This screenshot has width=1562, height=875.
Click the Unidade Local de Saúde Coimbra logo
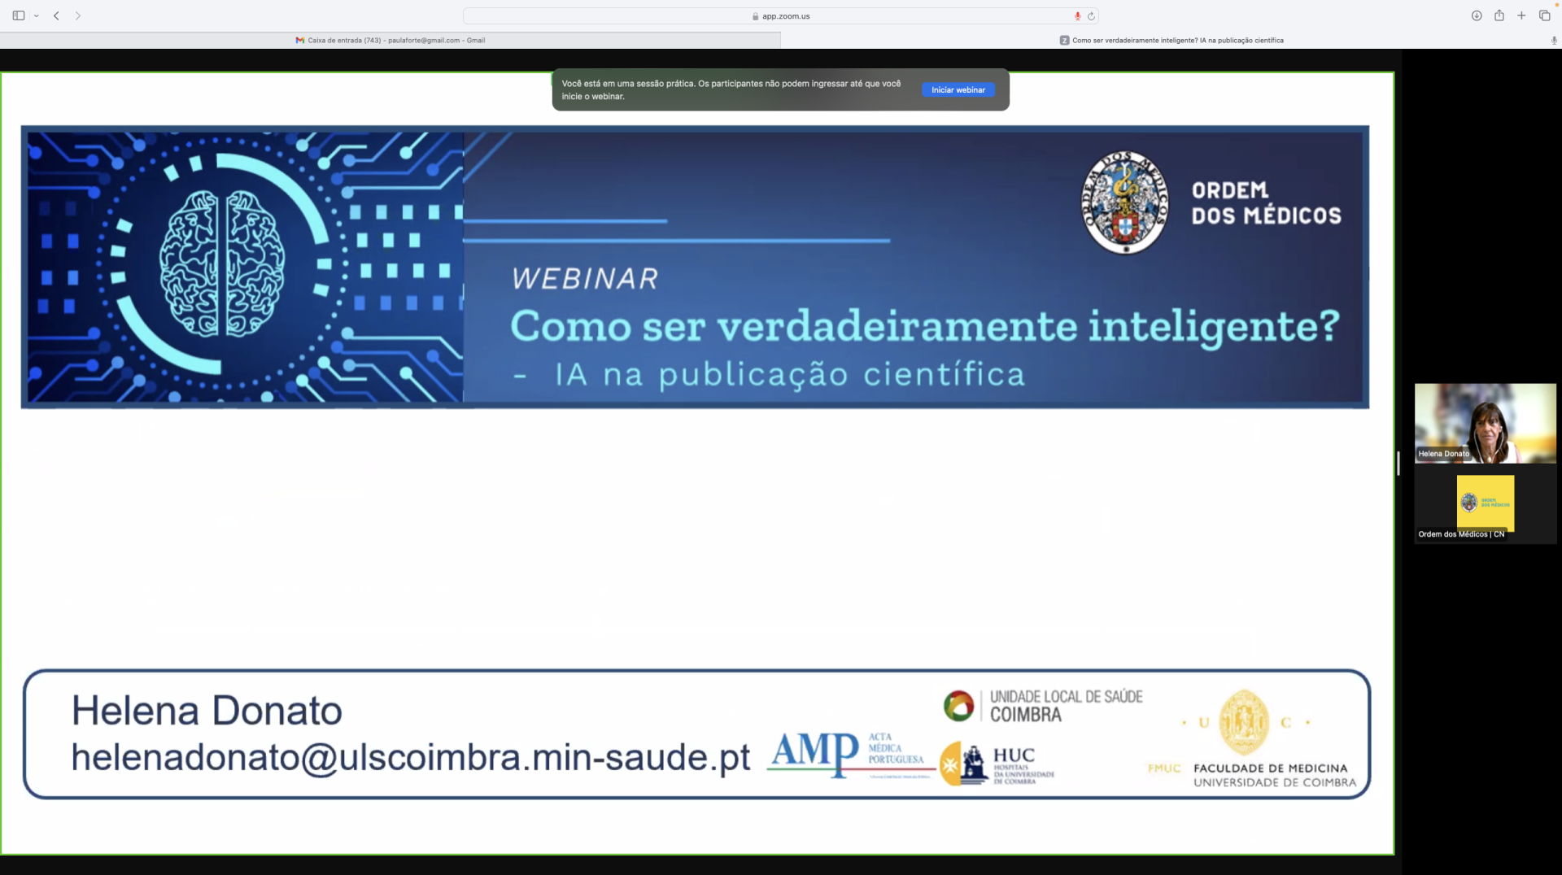point(1043,705)
